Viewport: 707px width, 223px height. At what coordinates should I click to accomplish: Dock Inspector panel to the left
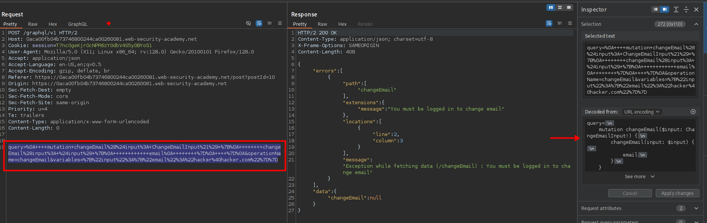tap(656, 9)
